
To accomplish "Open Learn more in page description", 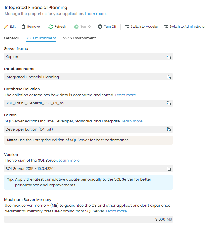I will 95,14.
